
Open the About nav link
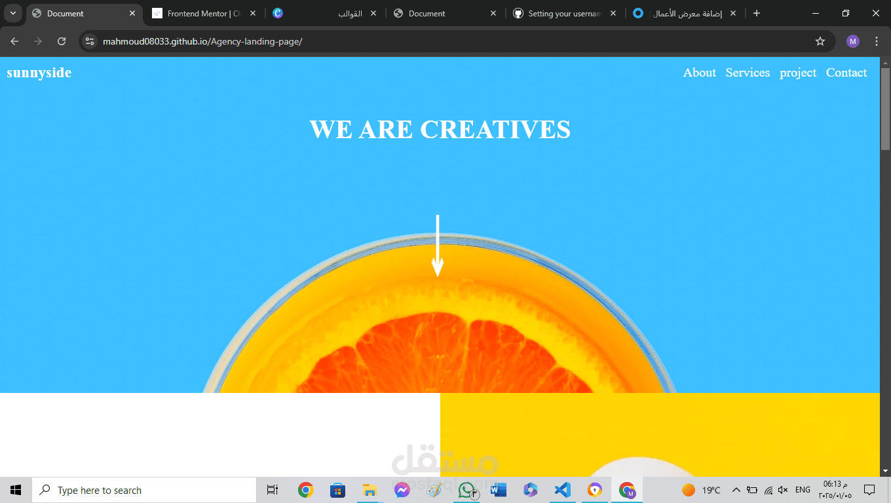coord(700,73)
